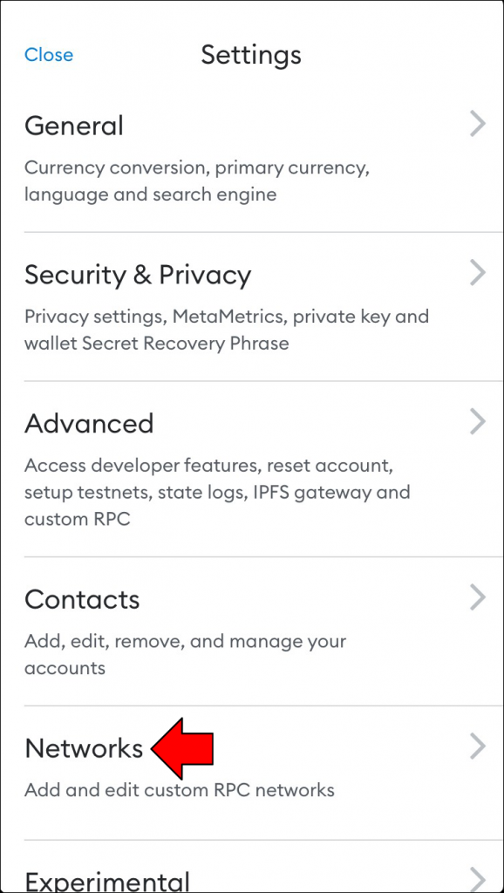Open the Contacts settings section
Screen dimensions: 504x893
[82, 599]
